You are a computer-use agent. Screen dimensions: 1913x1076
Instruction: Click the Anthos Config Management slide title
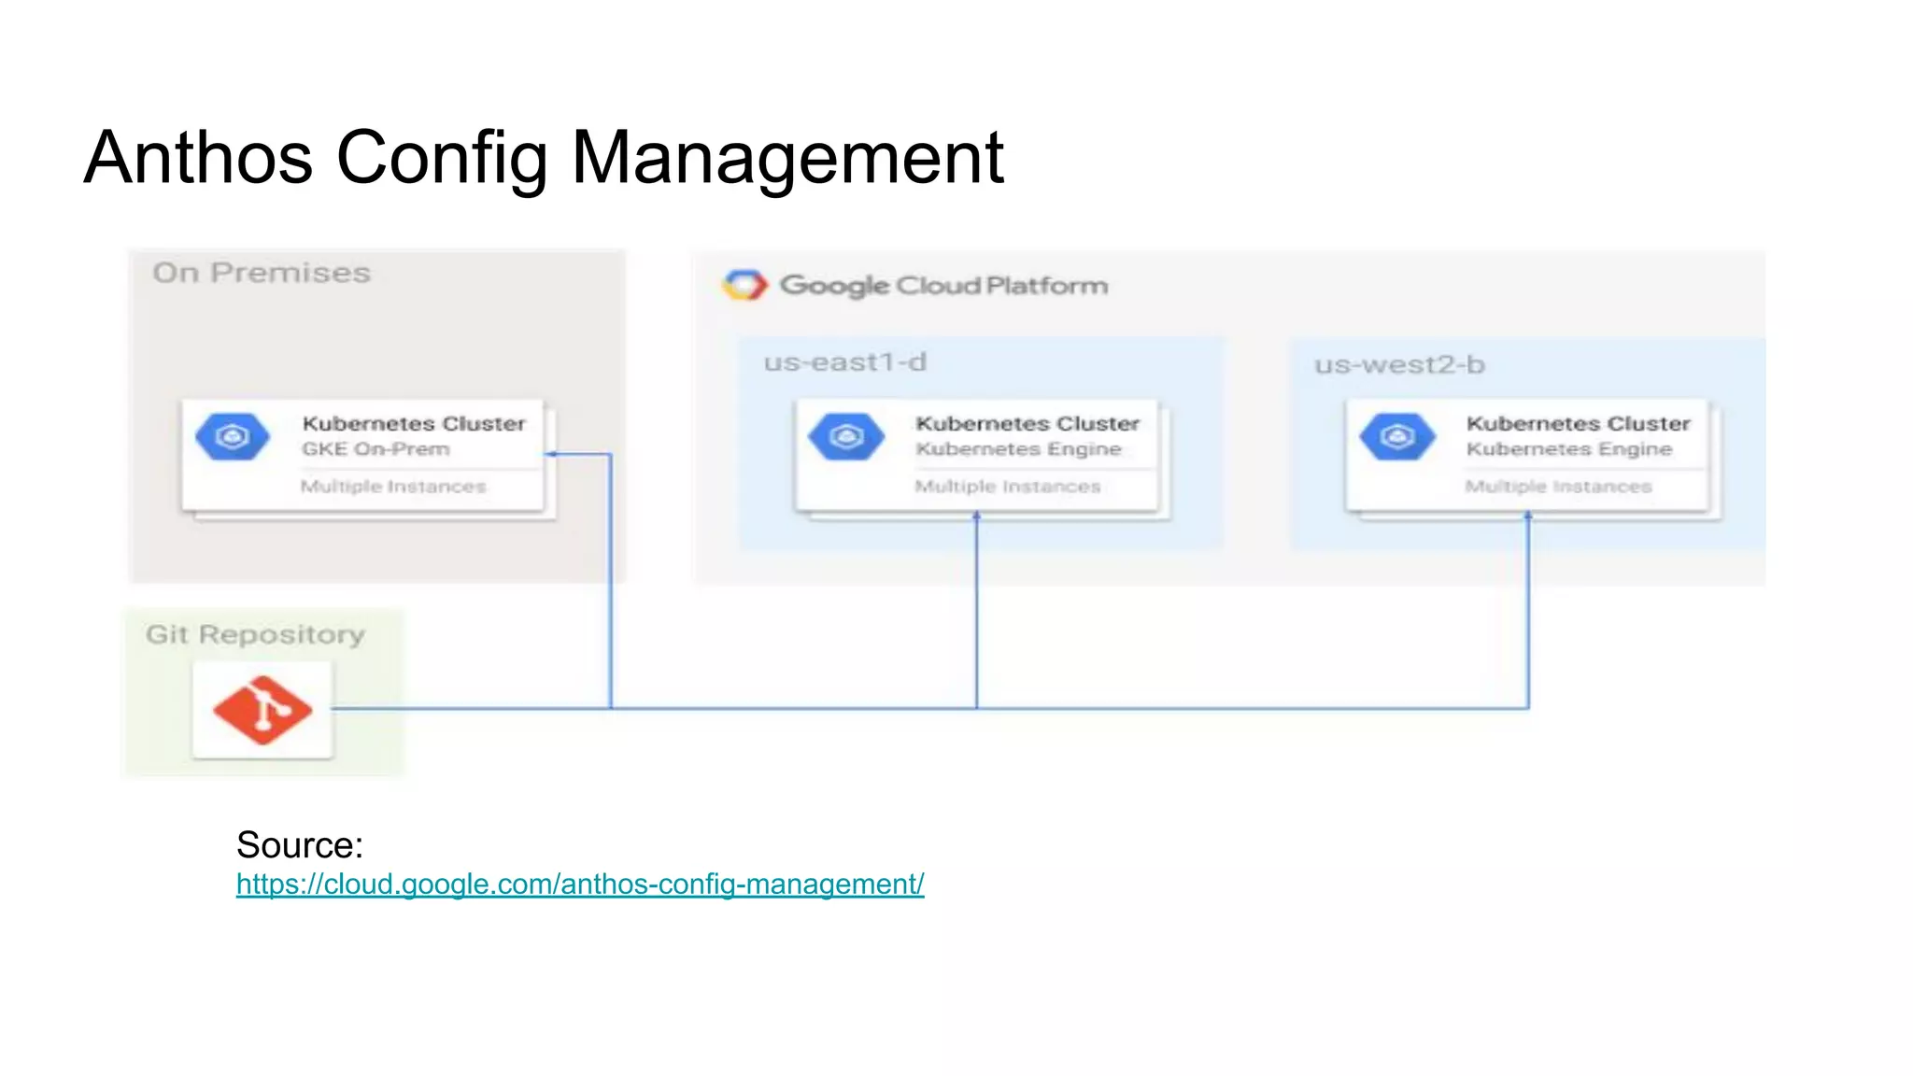click(544, 157)
